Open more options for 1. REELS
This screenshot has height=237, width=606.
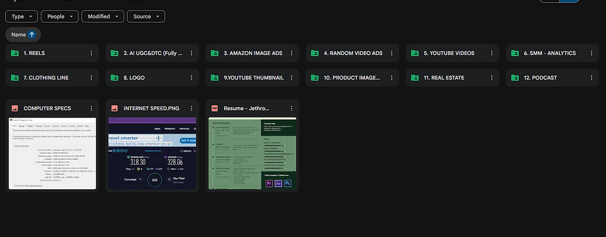coord(92,53)
